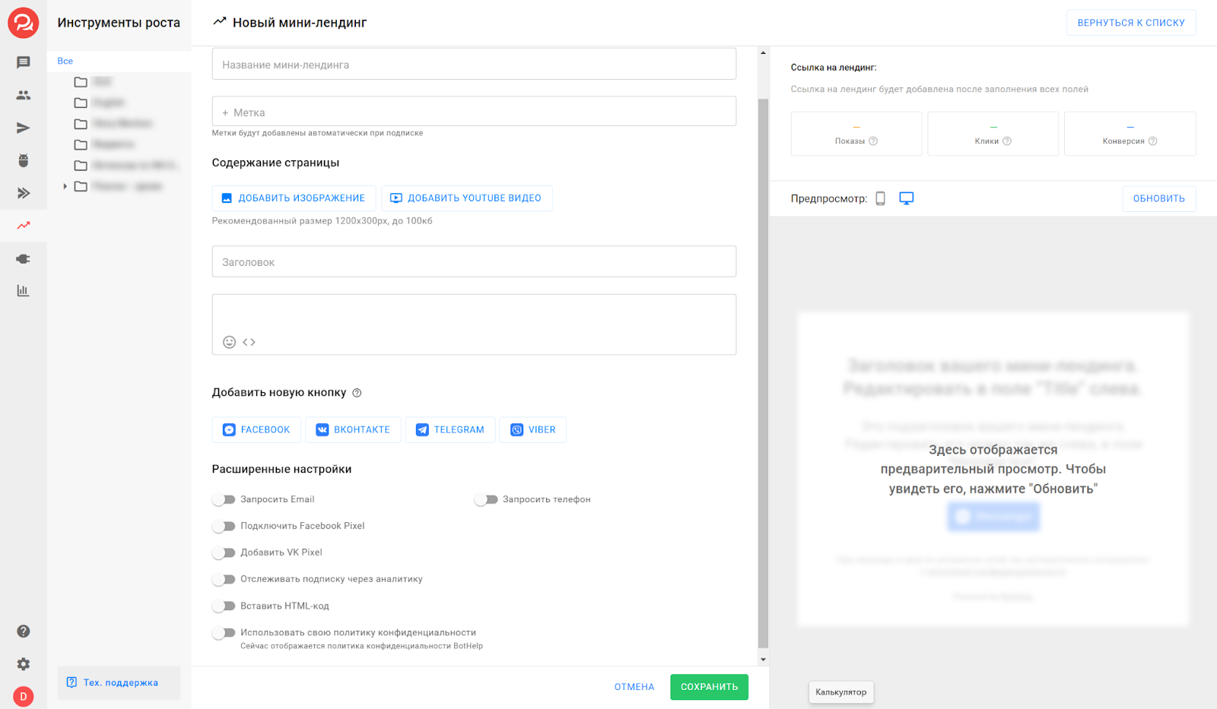Open the chat messages sidebar icon
The height and width of the screenshot is (709, 1217).
pos(24,62)
